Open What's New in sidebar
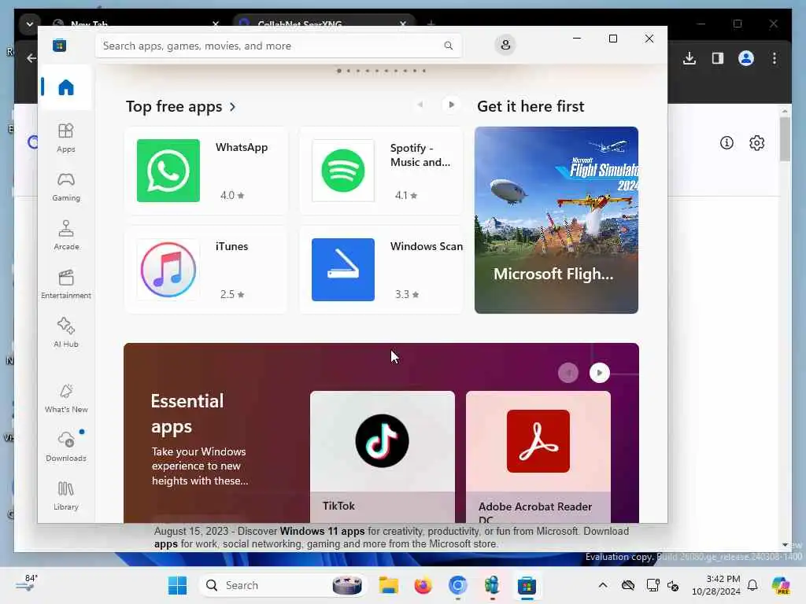Screen dimensions: 806x604 (66, 399)
